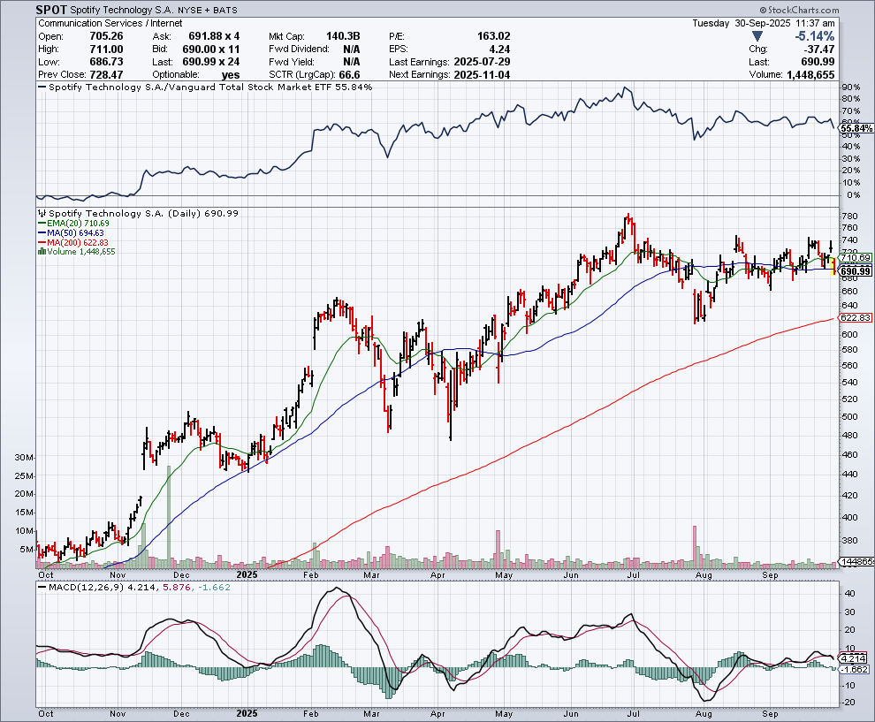This screenshot has height=722, width=875.
Task: Click the down-arrow price change indicator
Action: (758, 36)
